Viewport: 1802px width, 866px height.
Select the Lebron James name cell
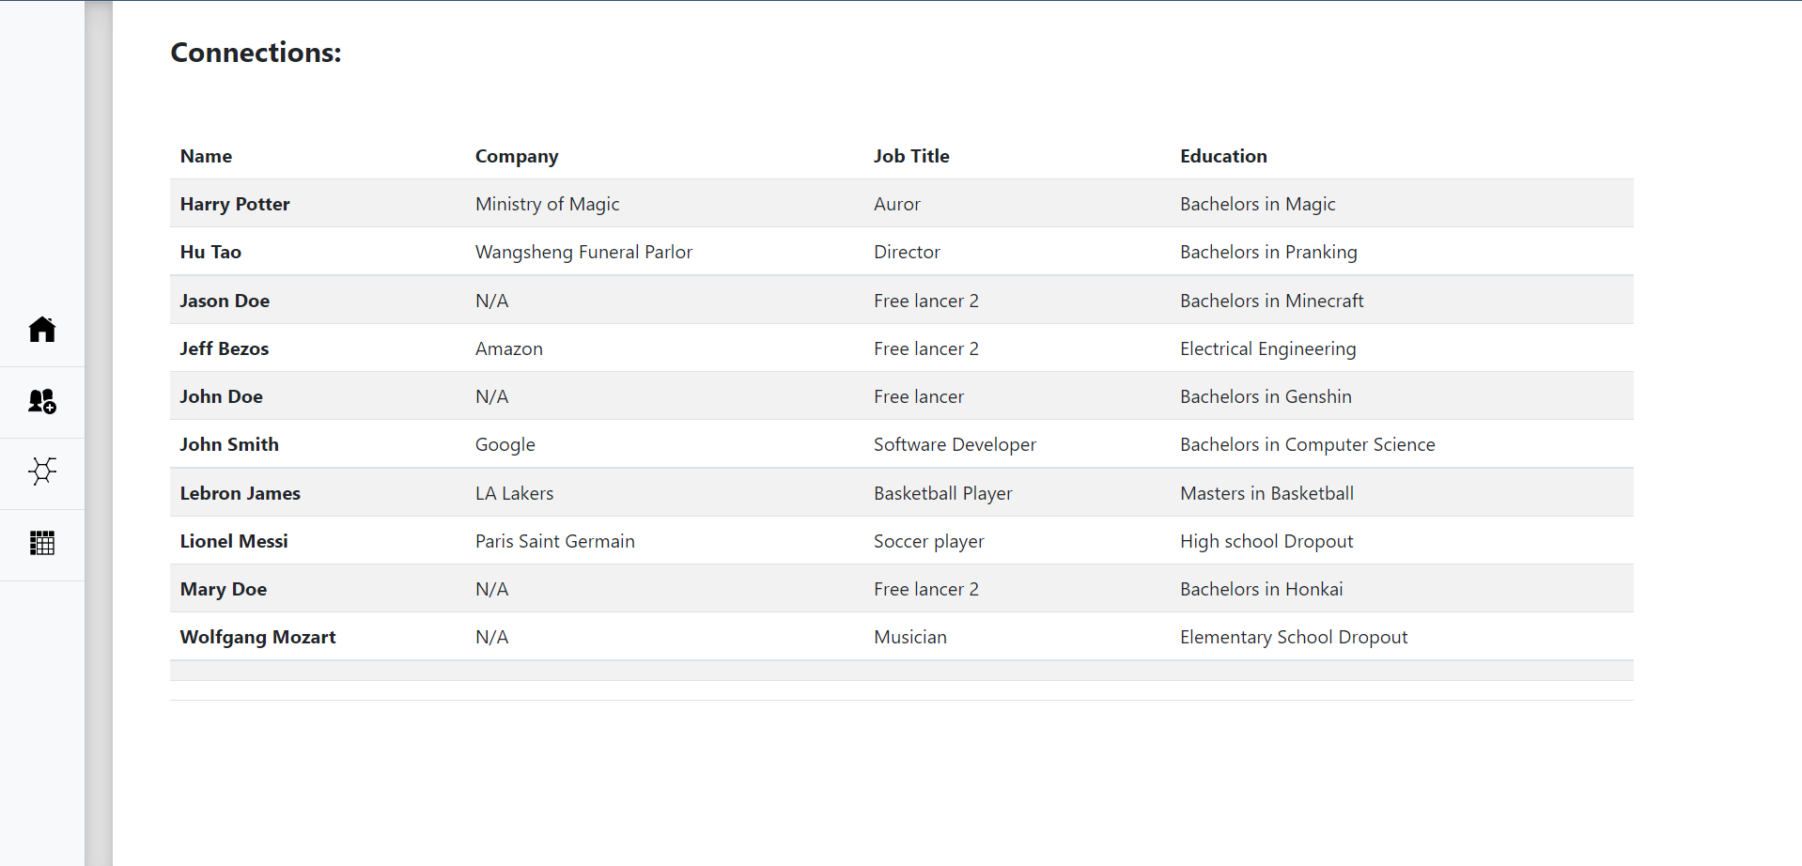point(241,493)
